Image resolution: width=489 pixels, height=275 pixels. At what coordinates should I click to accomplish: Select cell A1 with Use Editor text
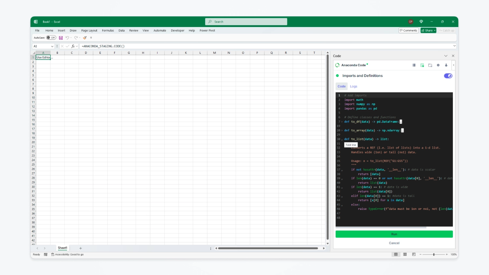coord(43,57)
